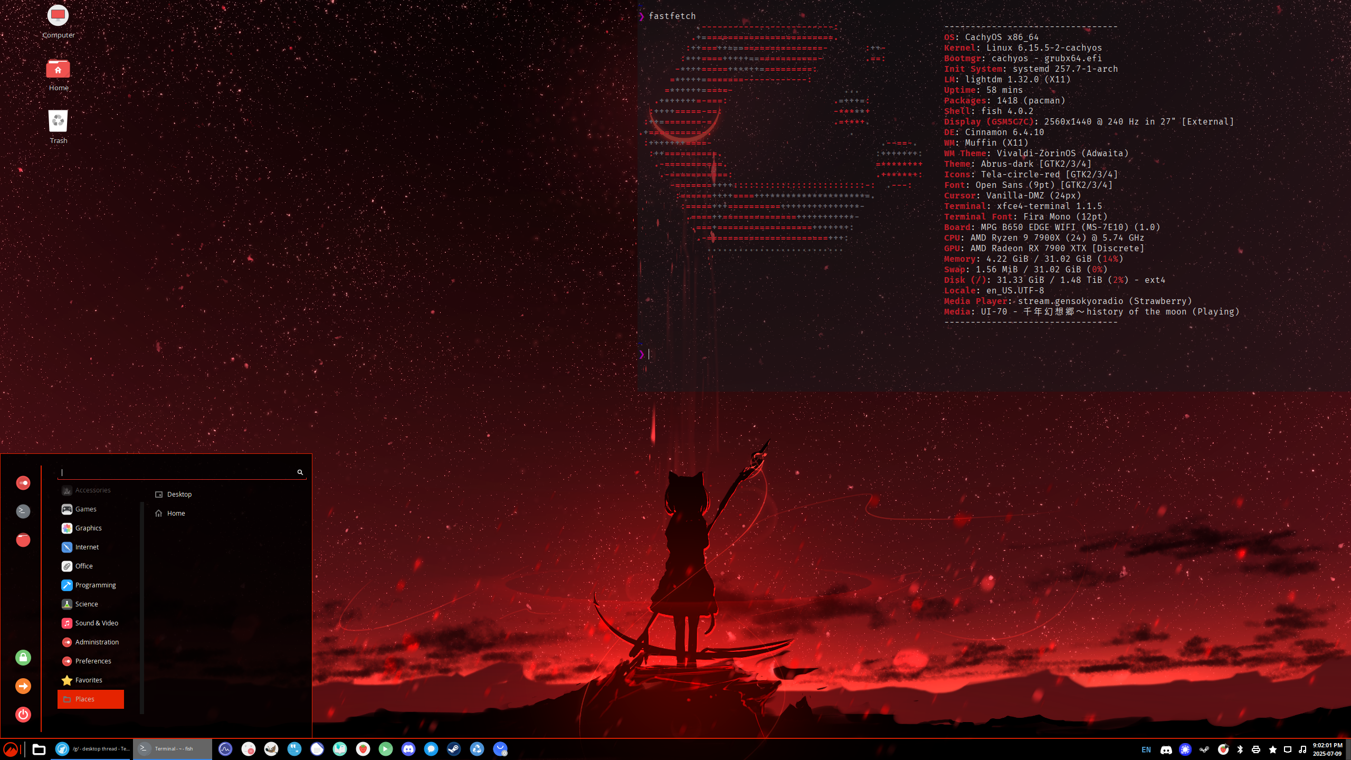1351x760 pixels.
Task: Open the e-book reader panel launcher
Action: [x=340, y=749]
